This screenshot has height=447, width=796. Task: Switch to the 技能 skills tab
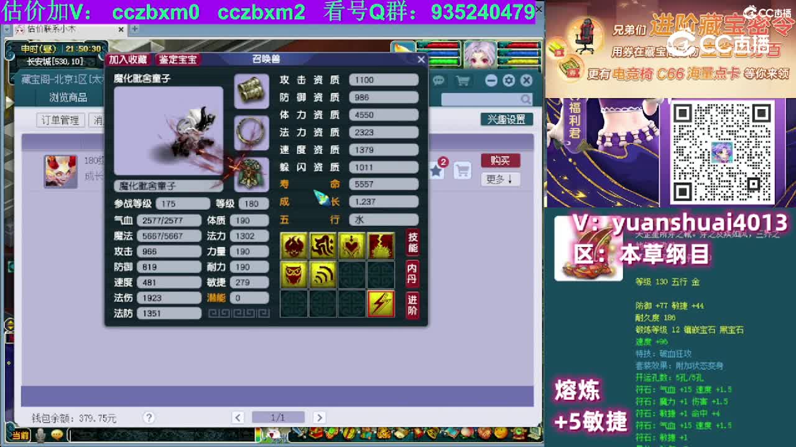(x=412, y=243)
